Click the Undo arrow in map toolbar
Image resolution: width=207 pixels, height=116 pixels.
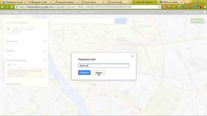point(53,27)
